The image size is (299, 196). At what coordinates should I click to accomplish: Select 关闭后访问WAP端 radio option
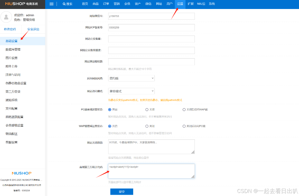click(x=184, y=110)
